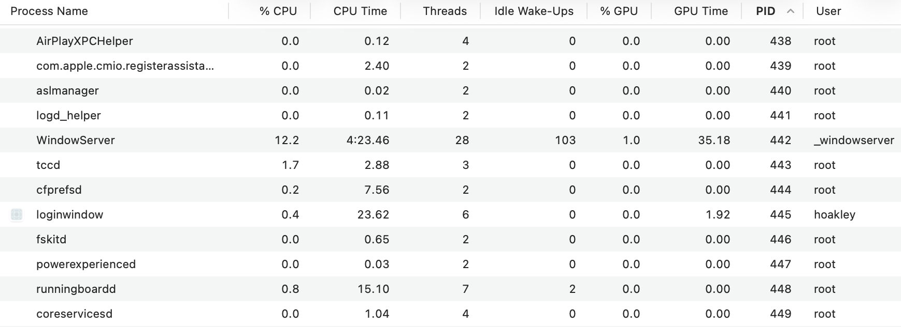The height and width of the screenshot is (327, 901).
Task: Click the PID sort direction arrow
Action: coord(790,11)
